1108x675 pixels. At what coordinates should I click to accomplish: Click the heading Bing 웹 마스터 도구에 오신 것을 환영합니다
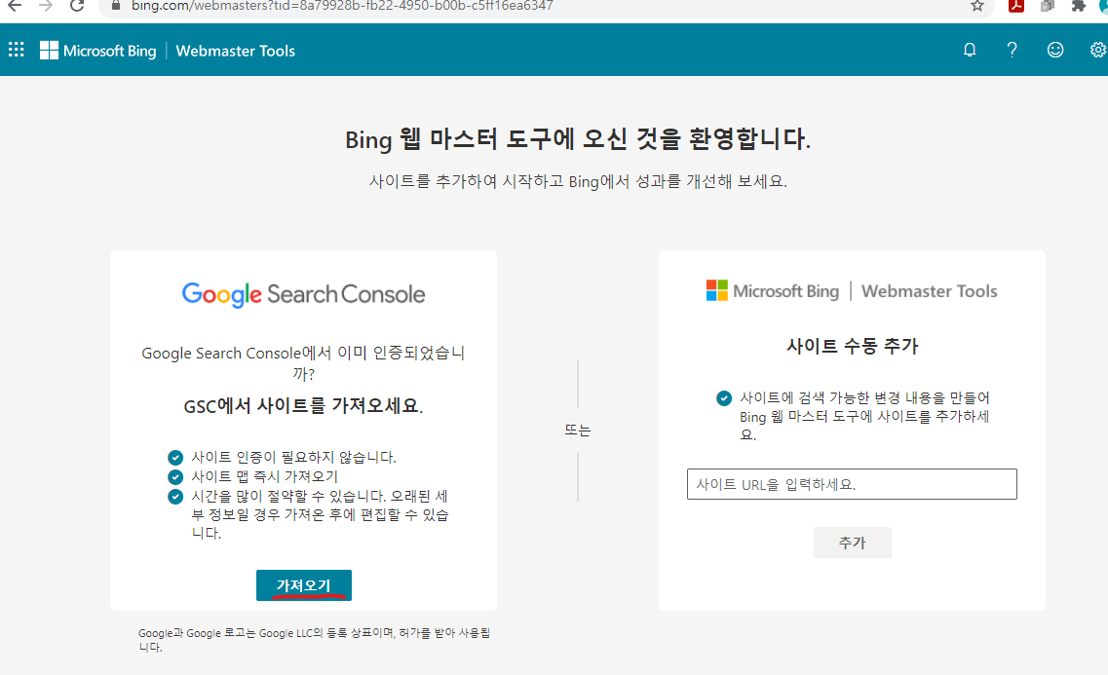click(578, 138)
